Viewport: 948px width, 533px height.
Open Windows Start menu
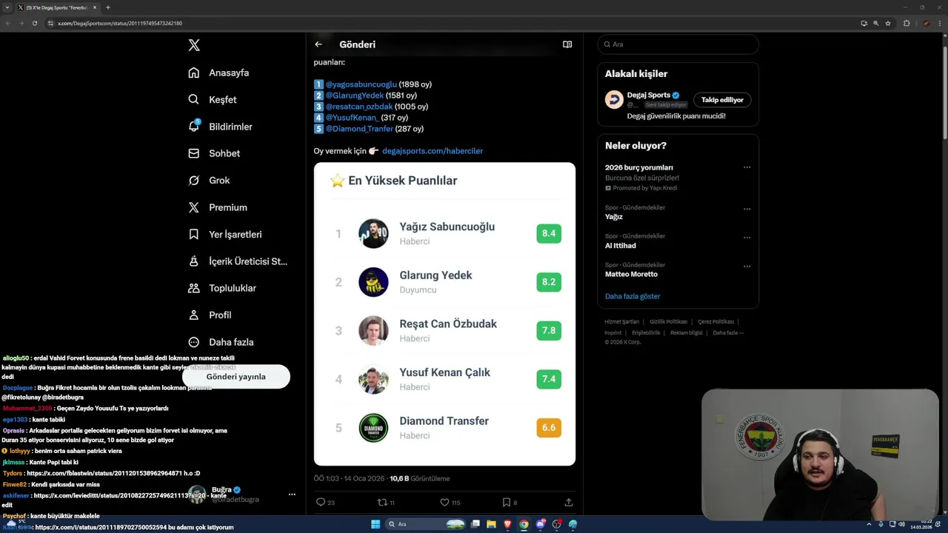375,524
